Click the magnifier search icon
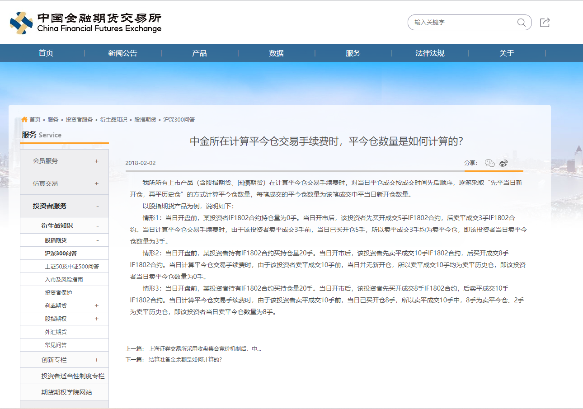Screen dimensions: 583x409 521,23
